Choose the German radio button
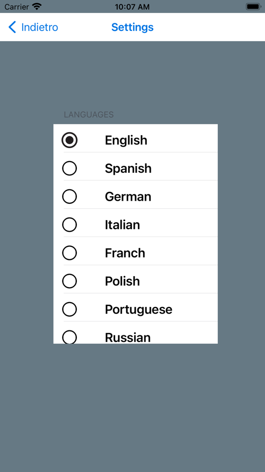Screen dimensions: 265x472 click(x=69, y=197)
